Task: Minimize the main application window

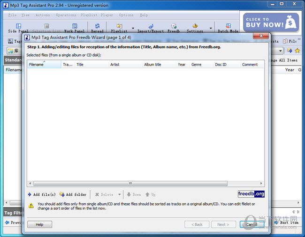Action: [273, 4]
